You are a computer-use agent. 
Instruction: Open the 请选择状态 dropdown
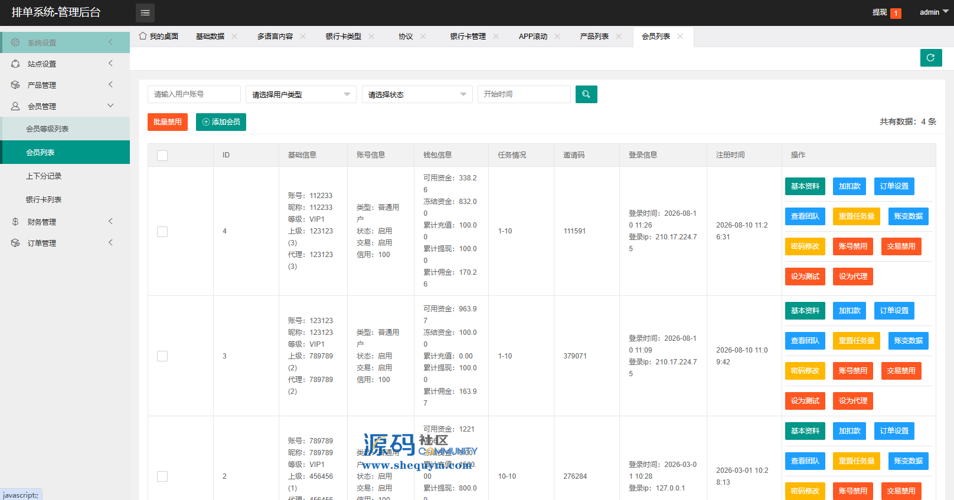point(417,94)
